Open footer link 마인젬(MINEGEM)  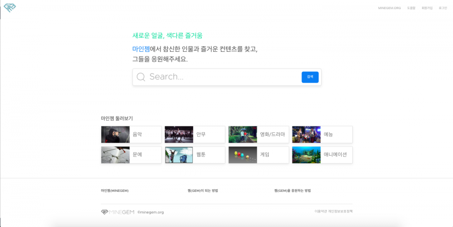[x=115, y=191]
